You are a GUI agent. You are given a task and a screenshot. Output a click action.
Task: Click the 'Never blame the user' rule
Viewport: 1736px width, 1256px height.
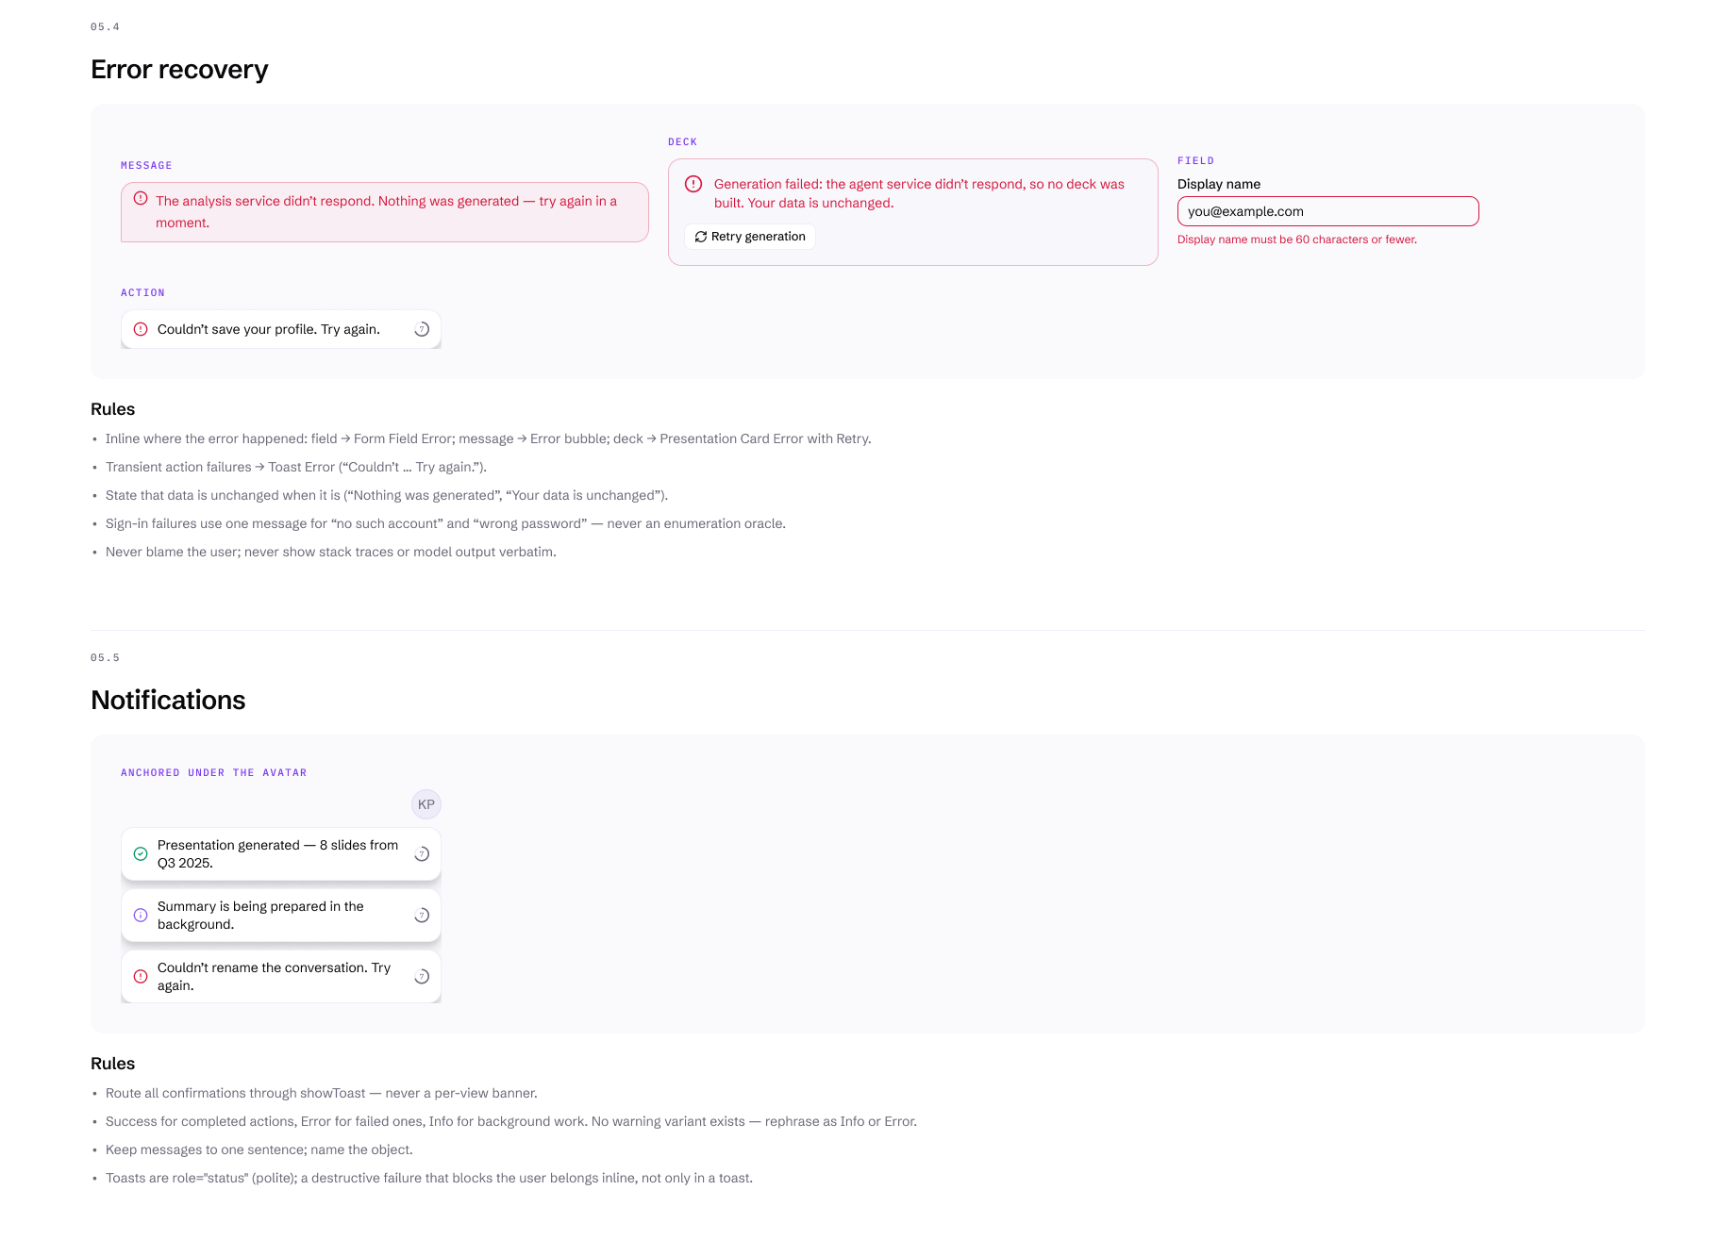pos(331,553)
